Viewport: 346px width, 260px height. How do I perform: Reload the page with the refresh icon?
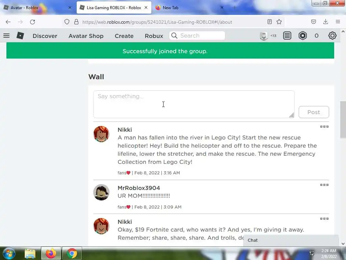32,22
